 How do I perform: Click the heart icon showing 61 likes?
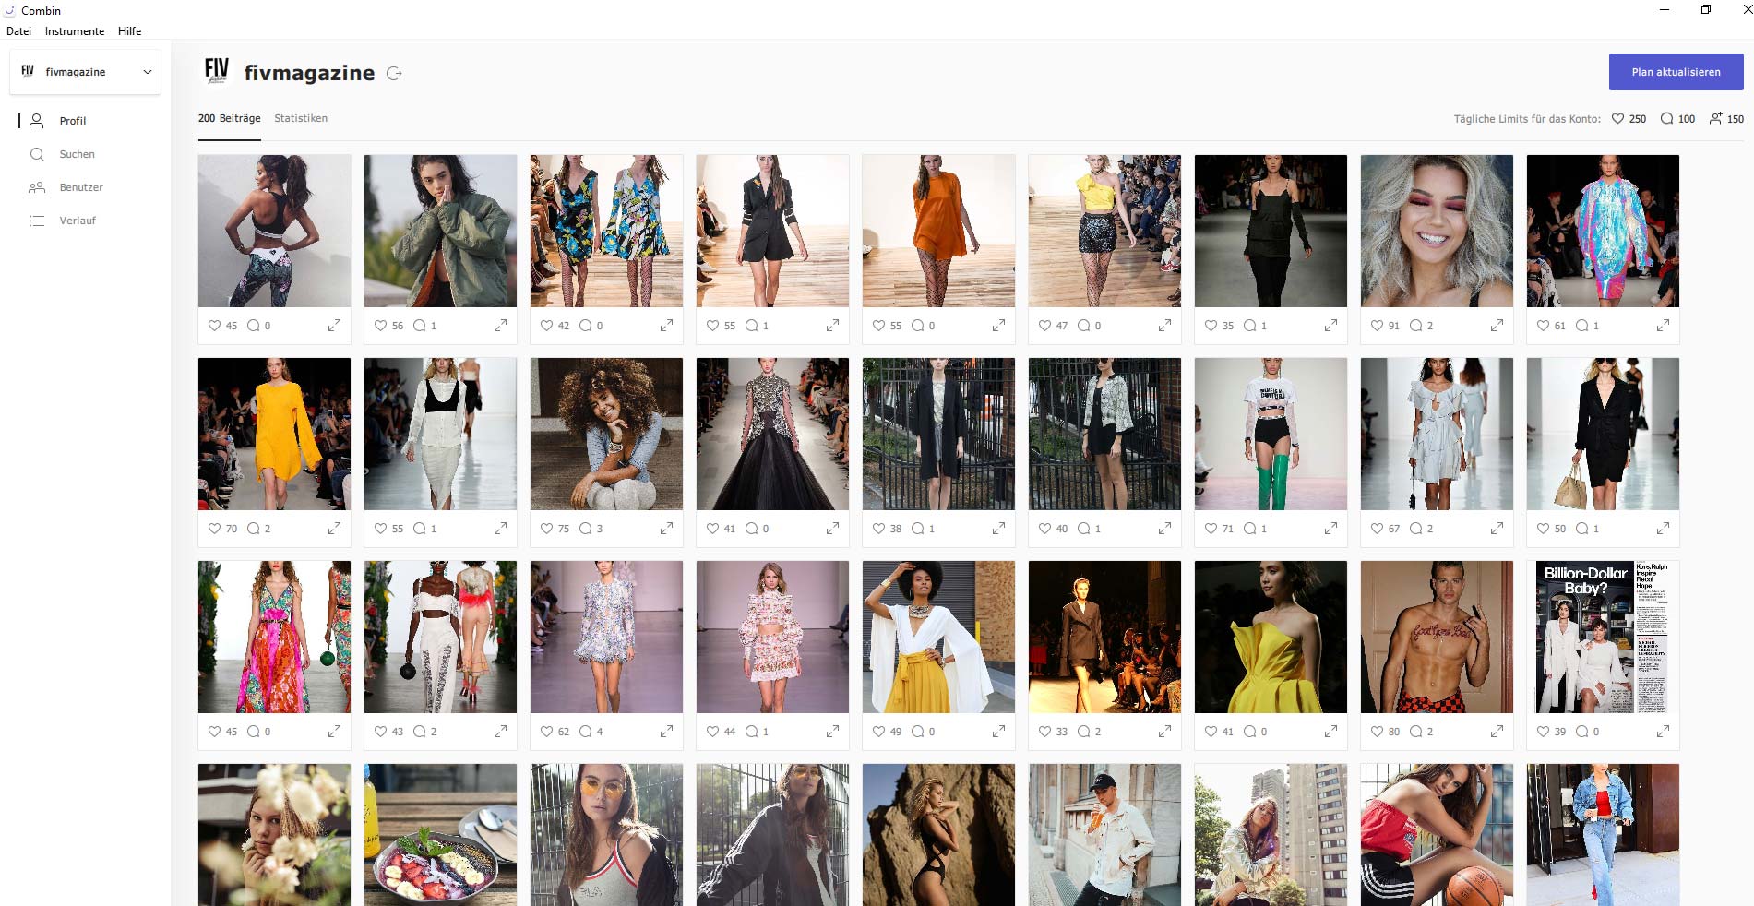(1543, 326)
